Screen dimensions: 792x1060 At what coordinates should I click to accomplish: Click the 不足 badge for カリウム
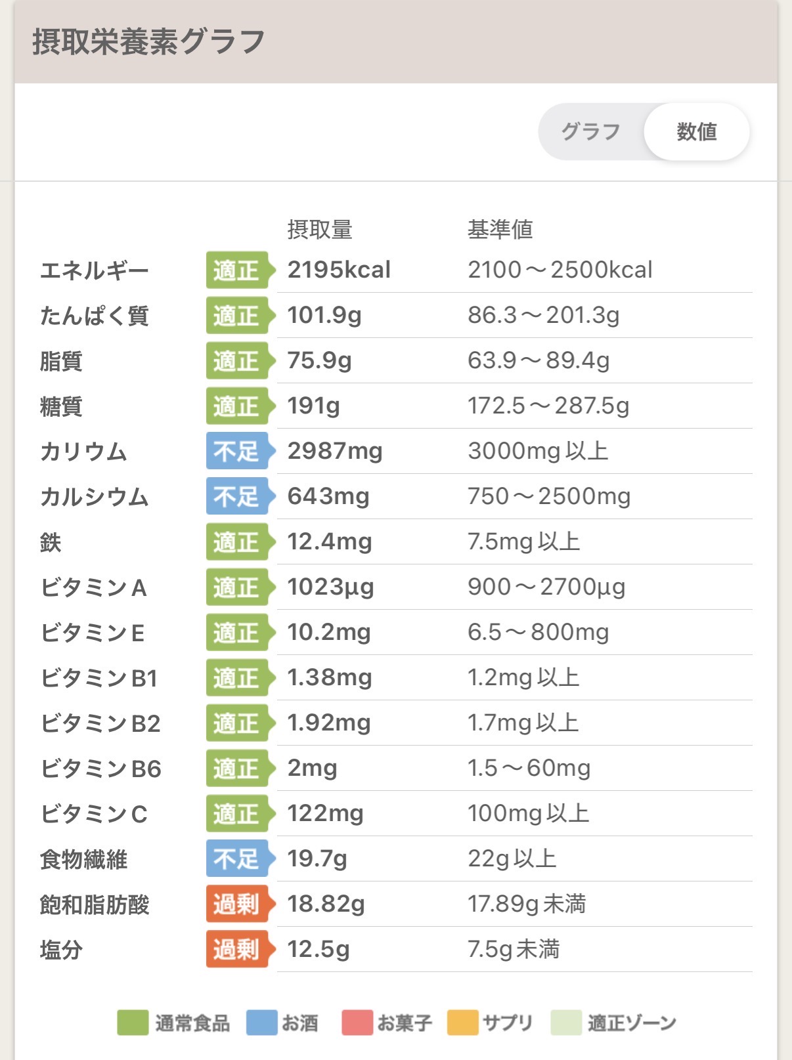[x=237, y=451]
